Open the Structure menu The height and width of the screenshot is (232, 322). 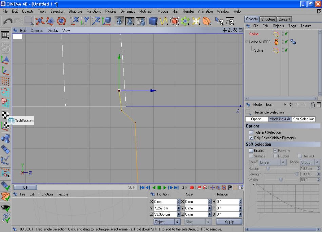(75, 11)
